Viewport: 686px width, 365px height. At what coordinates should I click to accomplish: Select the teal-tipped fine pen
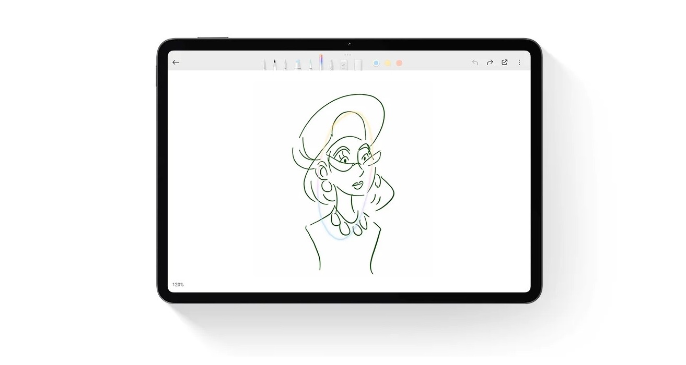coord(309,65)
